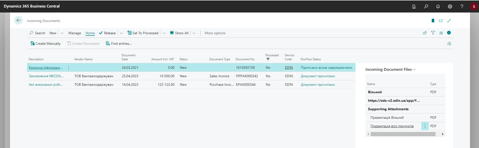Image resolution: width=479 pixels, height=148 pixels.
Task: Open the Акт виконаних робі... description link
Action: coord(46,84)
